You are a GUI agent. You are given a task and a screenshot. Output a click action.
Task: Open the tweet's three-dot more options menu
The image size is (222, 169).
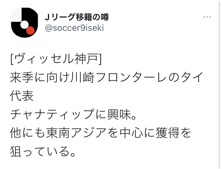[x=207, y=17]
